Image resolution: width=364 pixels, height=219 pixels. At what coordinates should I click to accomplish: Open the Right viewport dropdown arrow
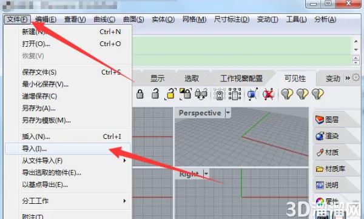pyautogui.click(x=206, y=174)
